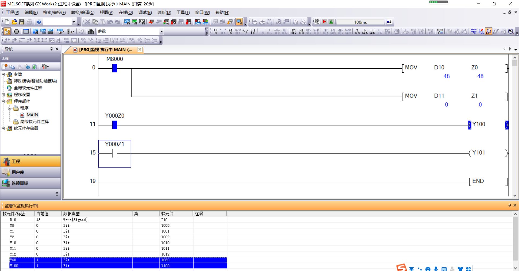Click the F7 coil insert icon

point(245,31)
